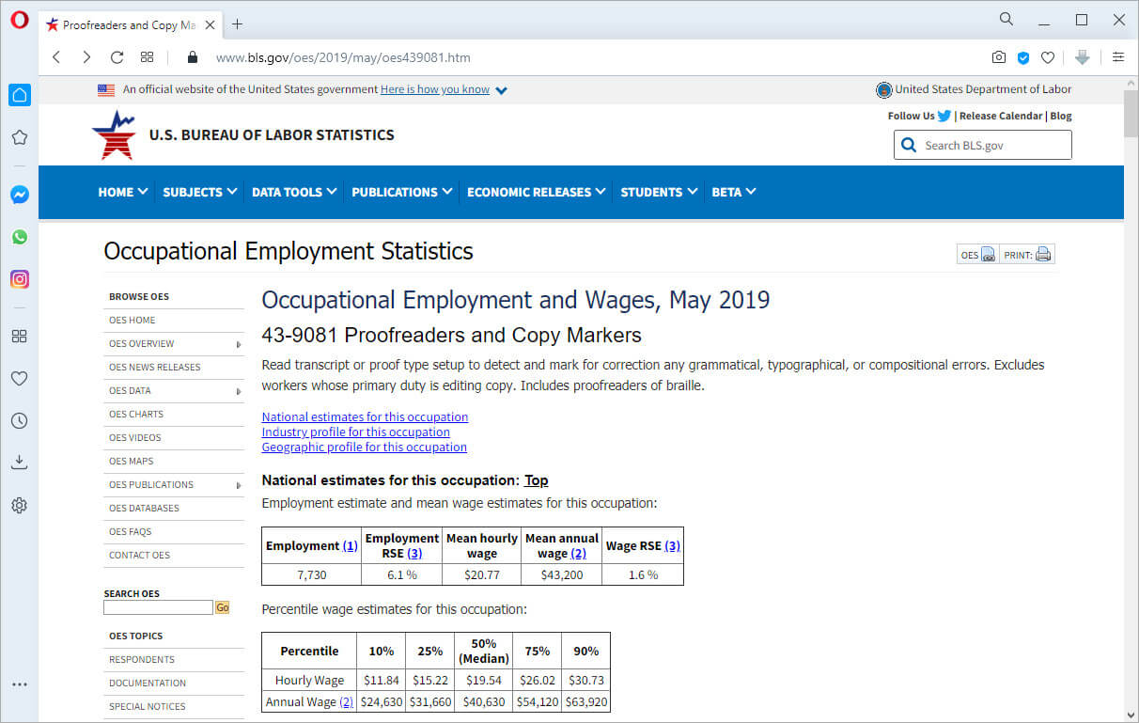Open National estimates for this occupation link
The width and height of the screenshot is (1139, 723).
click(x=365, y=417)
